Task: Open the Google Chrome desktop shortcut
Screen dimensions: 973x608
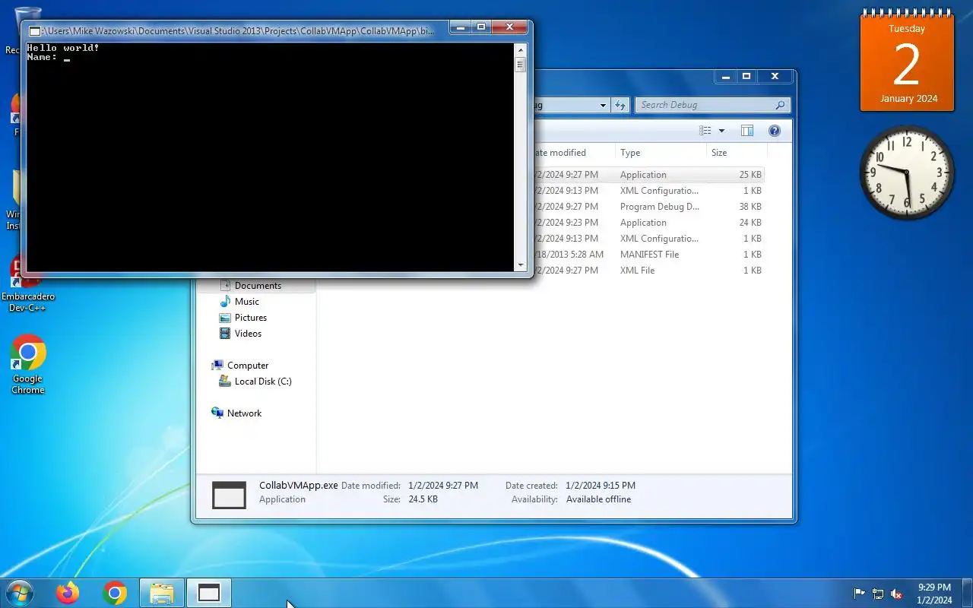Action: tap(28, 365)
